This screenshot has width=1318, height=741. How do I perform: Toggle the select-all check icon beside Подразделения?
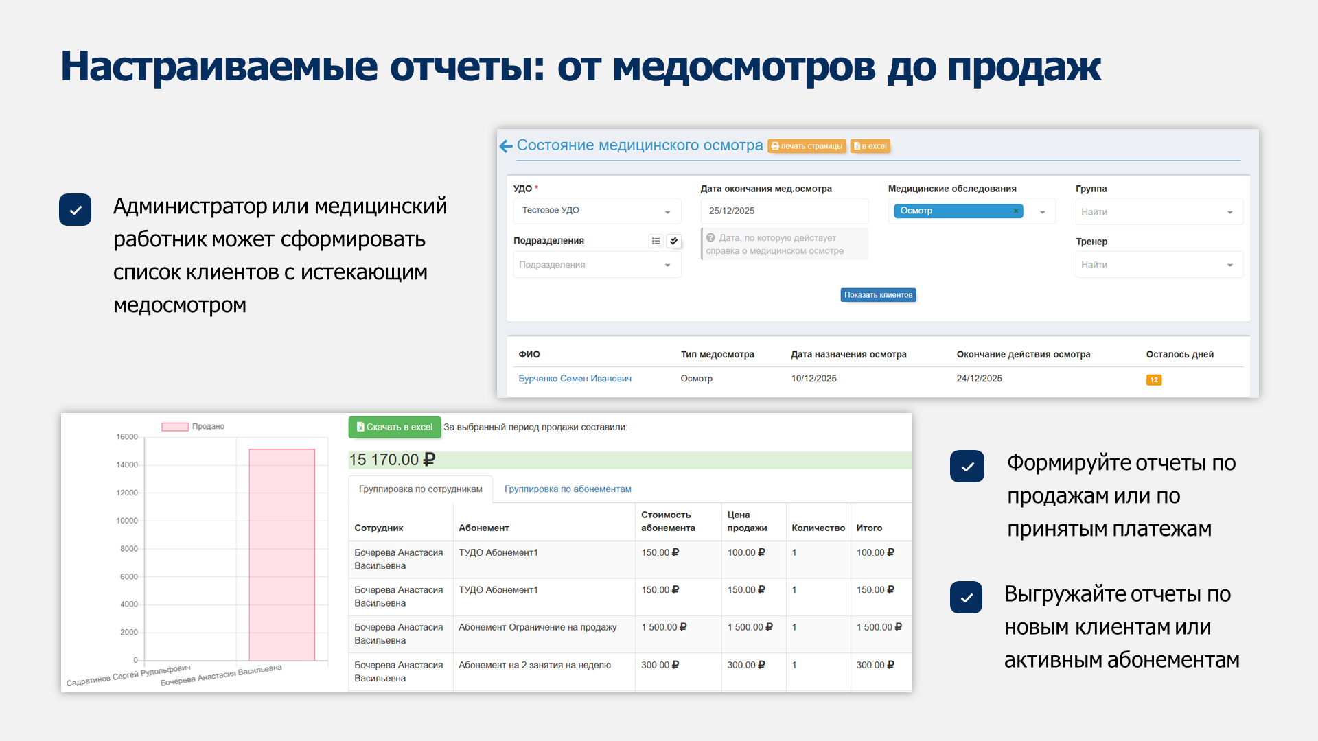(674, 241)
